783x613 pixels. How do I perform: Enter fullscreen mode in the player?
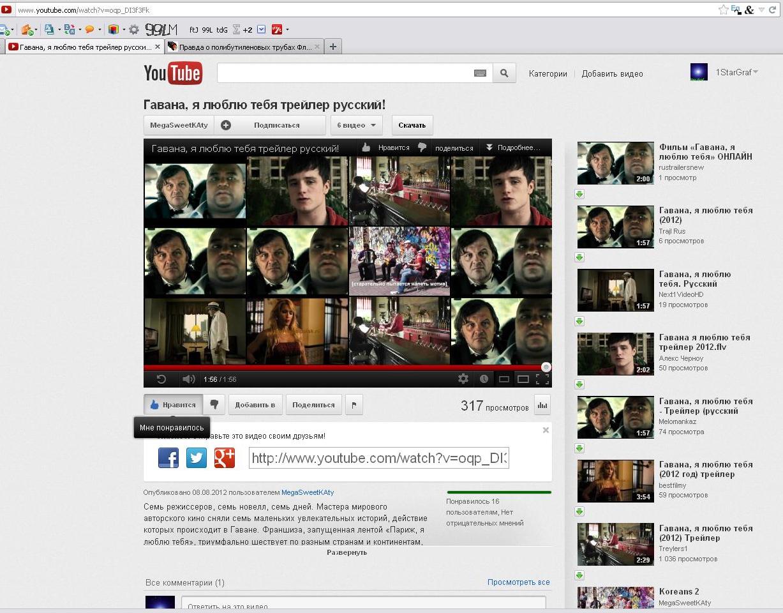[x=542, y=379]
